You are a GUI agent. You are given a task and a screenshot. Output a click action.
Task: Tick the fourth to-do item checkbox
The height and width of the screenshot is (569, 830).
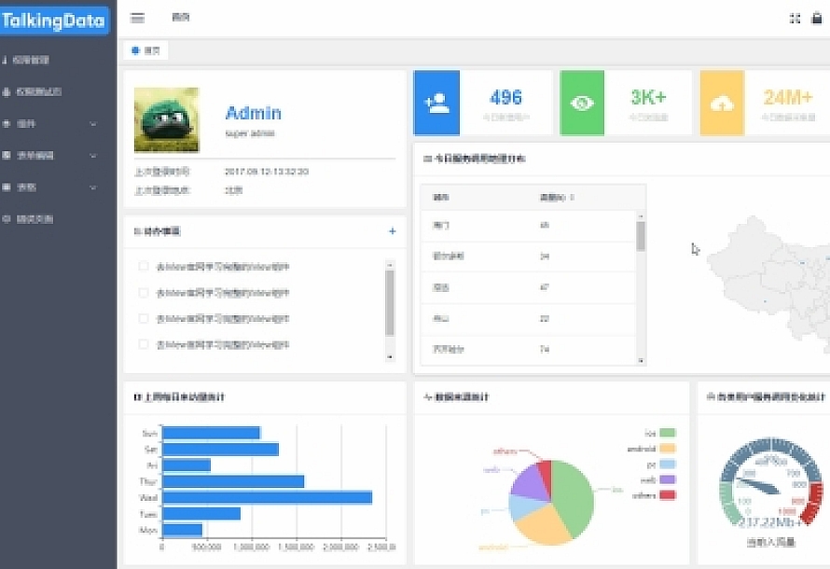[x=144, y=344]
